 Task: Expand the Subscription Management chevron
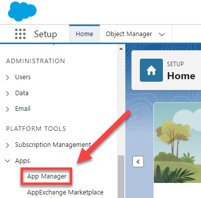click(8, 145)
